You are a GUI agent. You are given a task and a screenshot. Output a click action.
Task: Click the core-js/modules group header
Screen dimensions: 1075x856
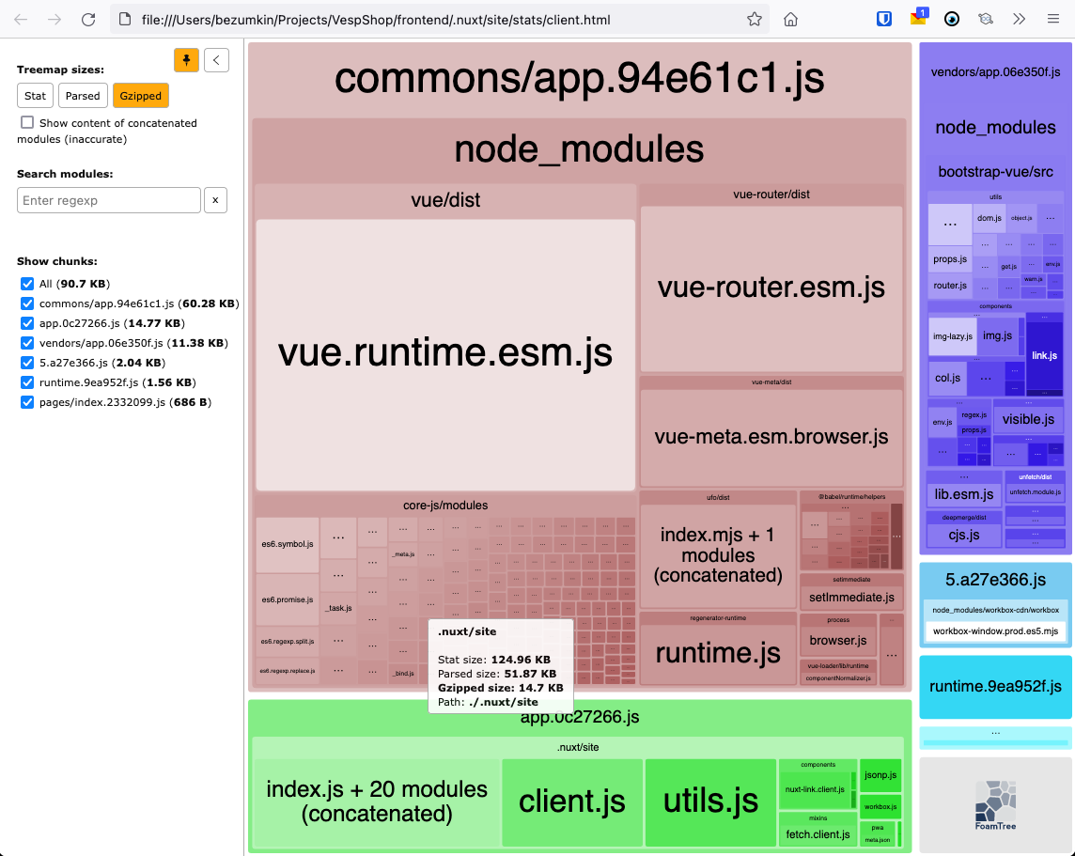445,506
